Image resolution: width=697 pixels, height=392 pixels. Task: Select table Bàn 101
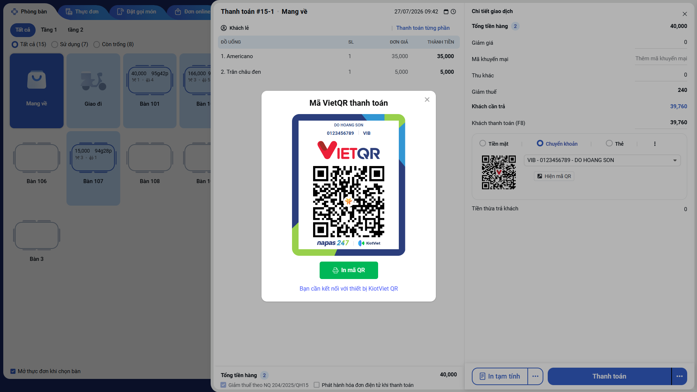tap(150, 91)
